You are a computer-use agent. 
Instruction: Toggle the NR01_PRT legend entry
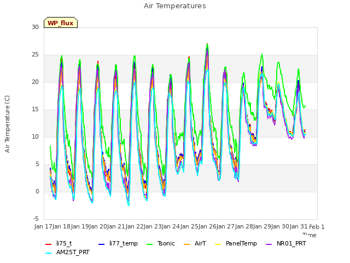286,243
